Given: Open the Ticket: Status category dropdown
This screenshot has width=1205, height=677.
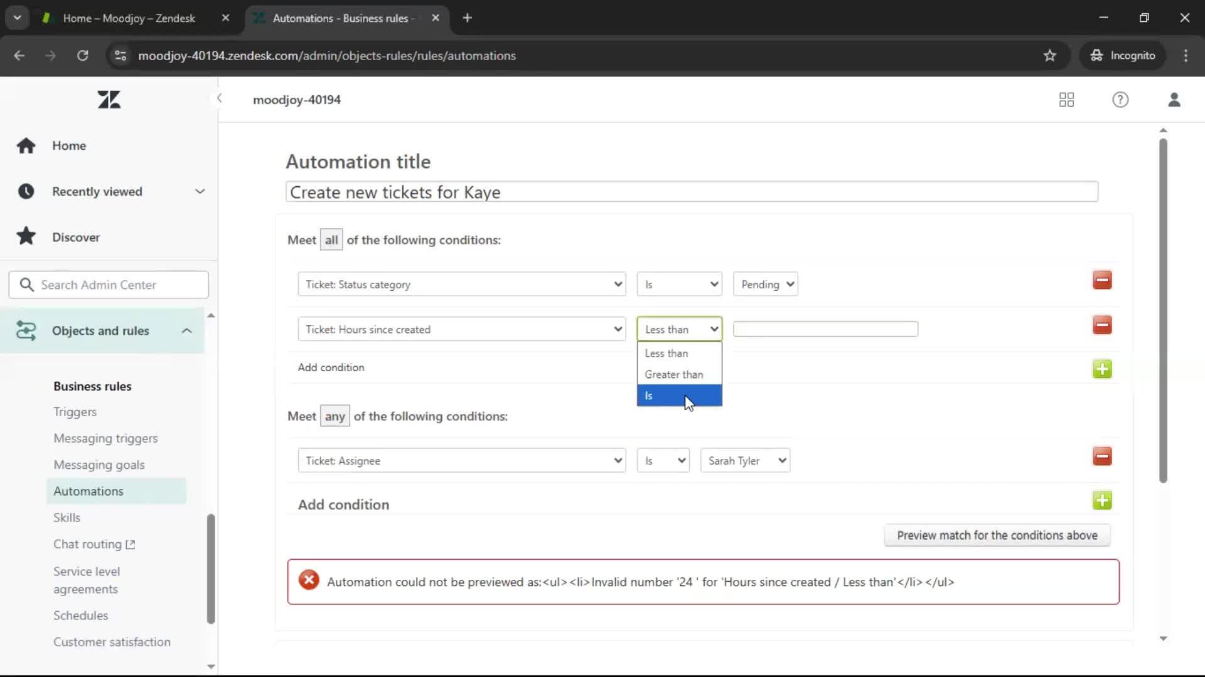Looking at the screenshot, I should point(462,285).
